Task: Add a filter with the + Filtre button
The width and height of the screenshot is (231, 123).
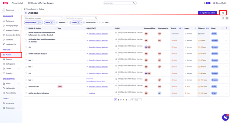Action: point(105,23)
